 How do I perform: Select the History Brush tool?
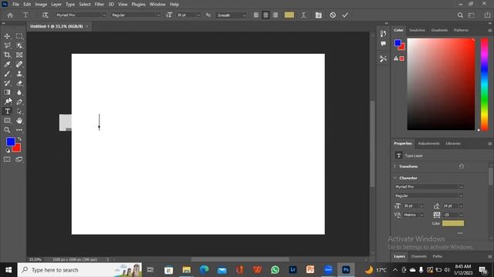(7, 83)
